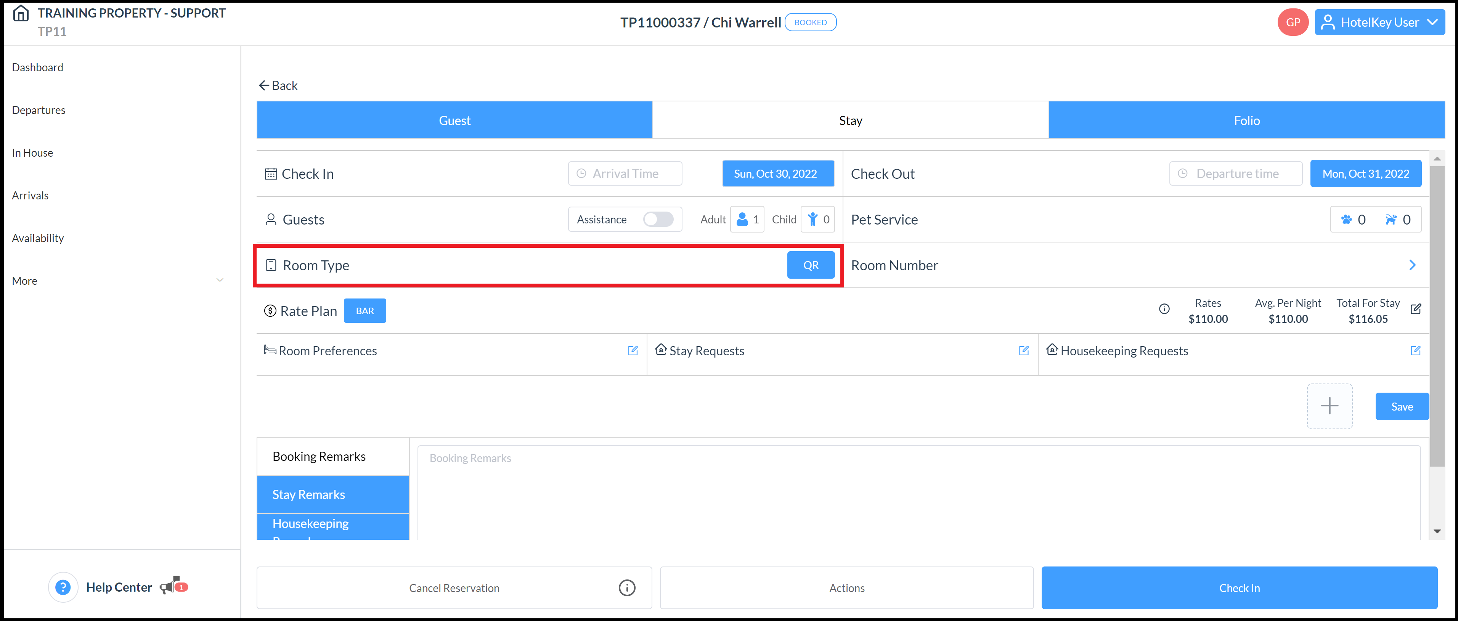
Task: Click the clock icon in Arrival Time field
Action: click(581, 173)
